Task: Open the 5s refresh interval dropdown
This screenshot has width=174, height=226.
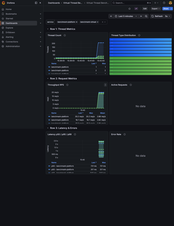Action: click(168, 16)
